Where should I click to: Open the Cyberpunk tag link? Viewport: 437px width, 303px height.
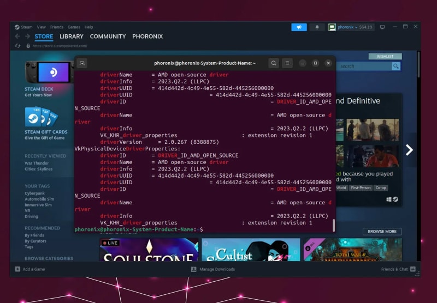(x=35, y=193)
